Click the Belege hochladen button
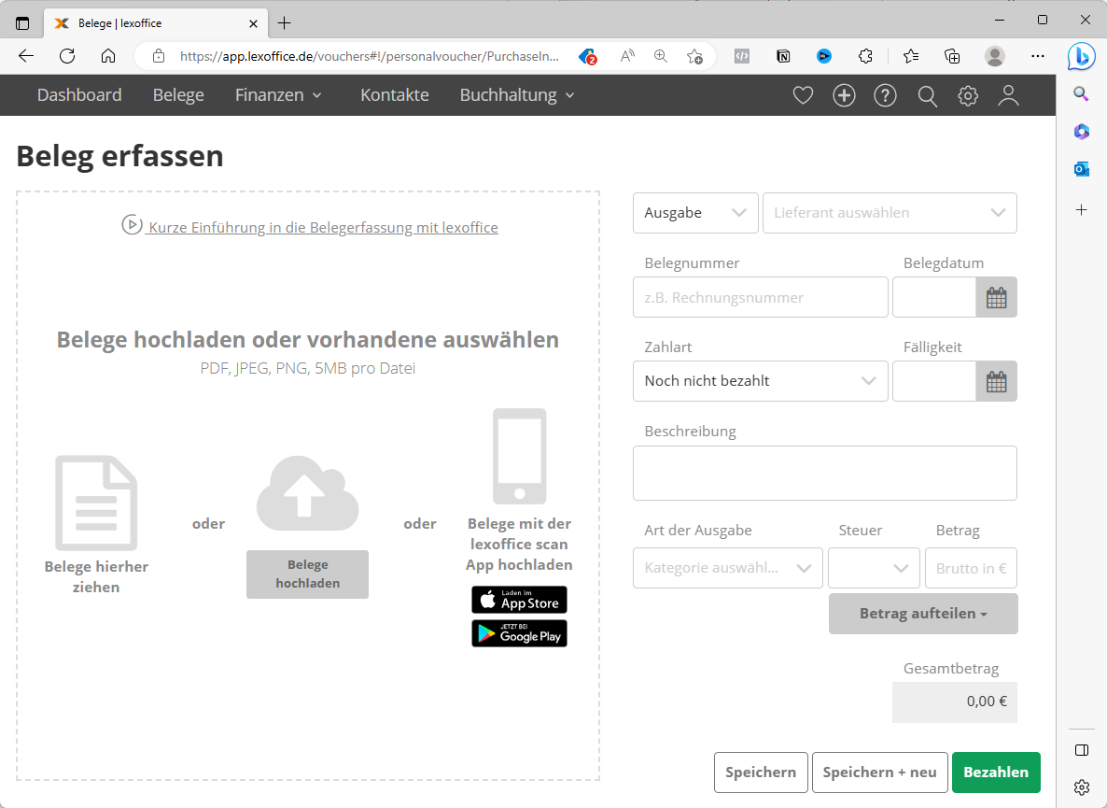The width and height of the screenshot is (1107, 808). pyautogui.click(x=307, y=574)
